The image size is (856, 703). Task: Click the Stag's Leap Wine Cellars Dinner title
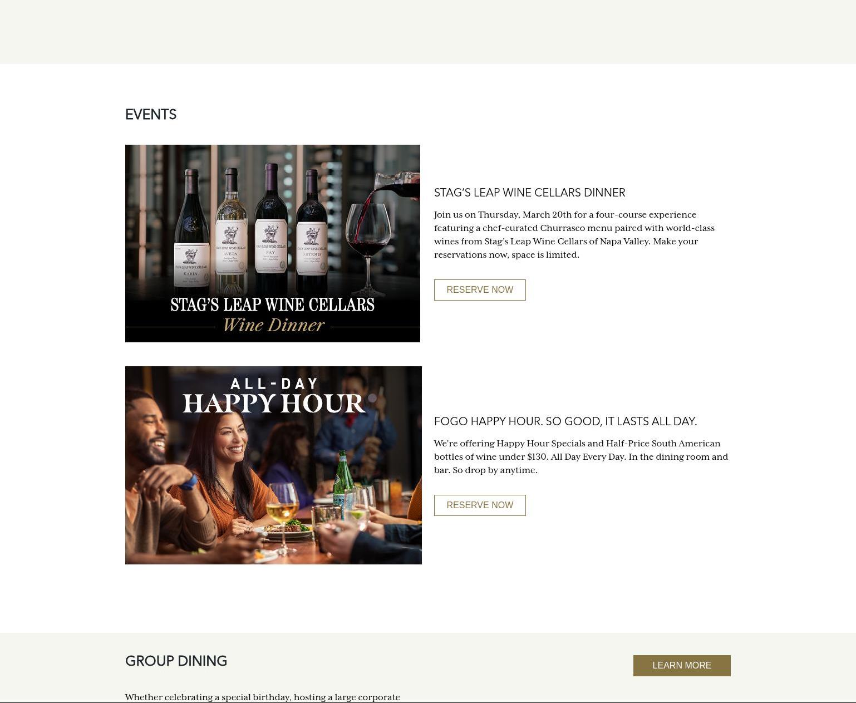pyautogui.click(x=529, y=193)
